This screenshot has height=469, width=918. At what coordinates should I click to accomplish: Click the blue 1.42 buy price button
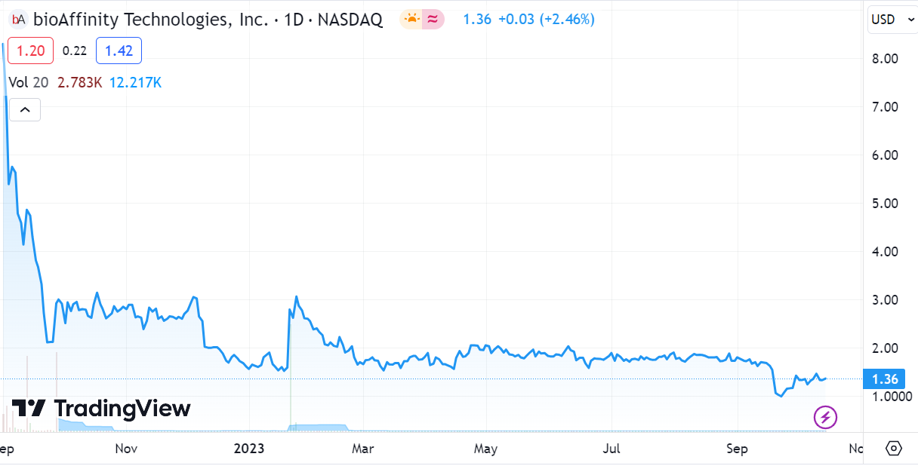click(119, 51)
